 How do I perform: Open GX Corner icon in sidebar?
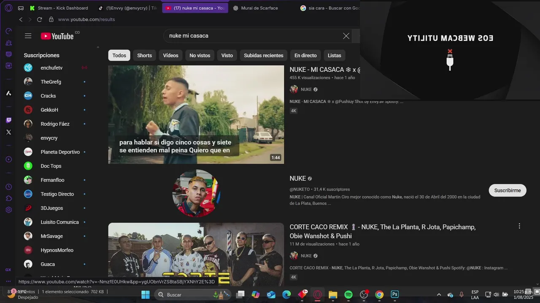point(8,270)
